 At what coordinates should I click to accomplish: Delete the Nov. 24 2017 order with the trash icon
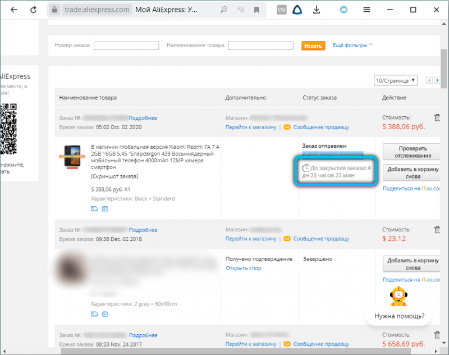[437, 335]
